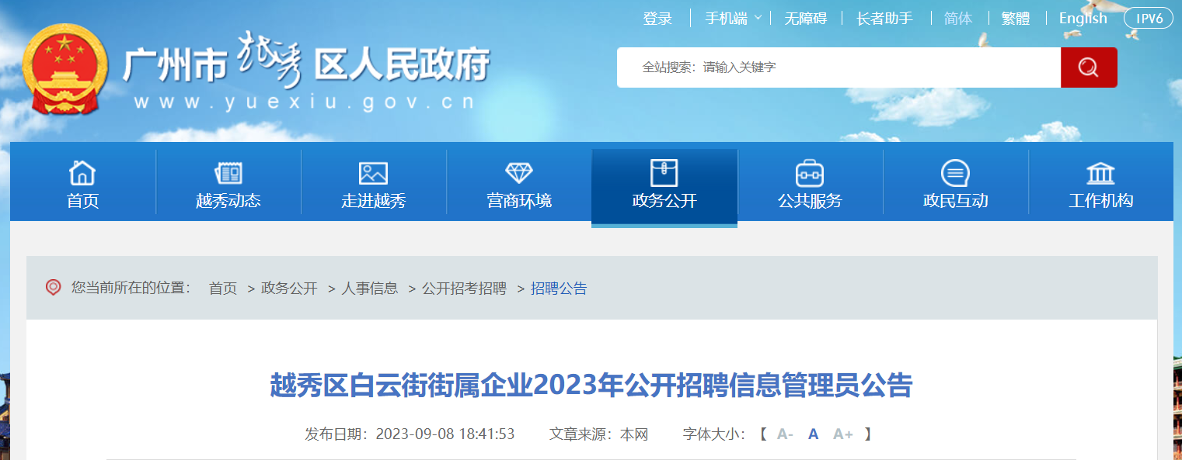Click the 文章来源：本网 text
The height and width of the screenshot is (460, 1182).
point(598,434)
